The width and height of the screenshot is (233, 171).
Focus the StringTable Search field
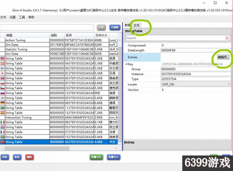point(175,38)
